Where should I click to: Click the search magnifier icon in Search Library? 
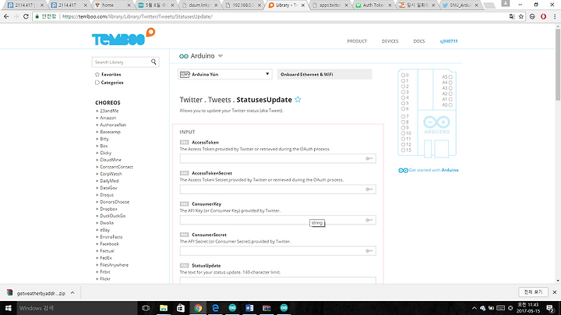(x=153, y=62)
